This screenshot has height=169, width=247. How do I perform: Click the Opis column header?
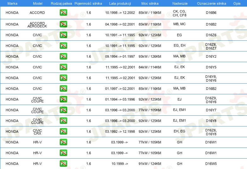(x=237, y=3)
